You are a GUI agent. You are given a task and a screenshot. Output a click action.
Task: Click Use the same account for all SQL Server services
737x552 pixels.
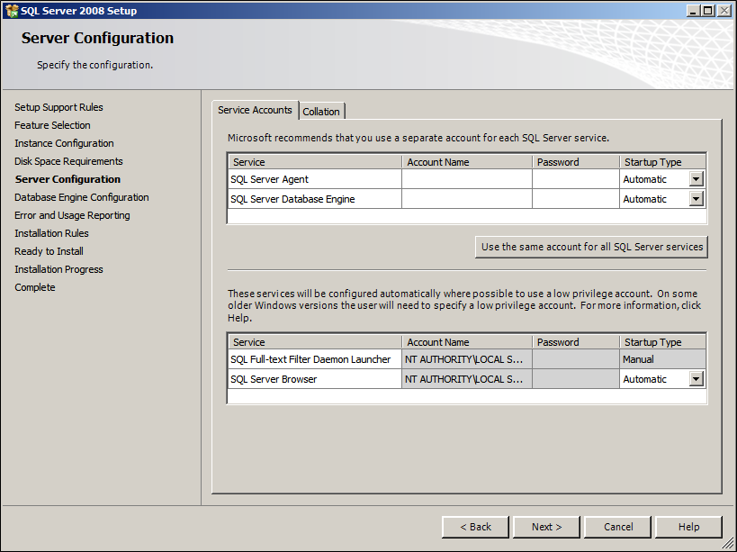point(592,247)
